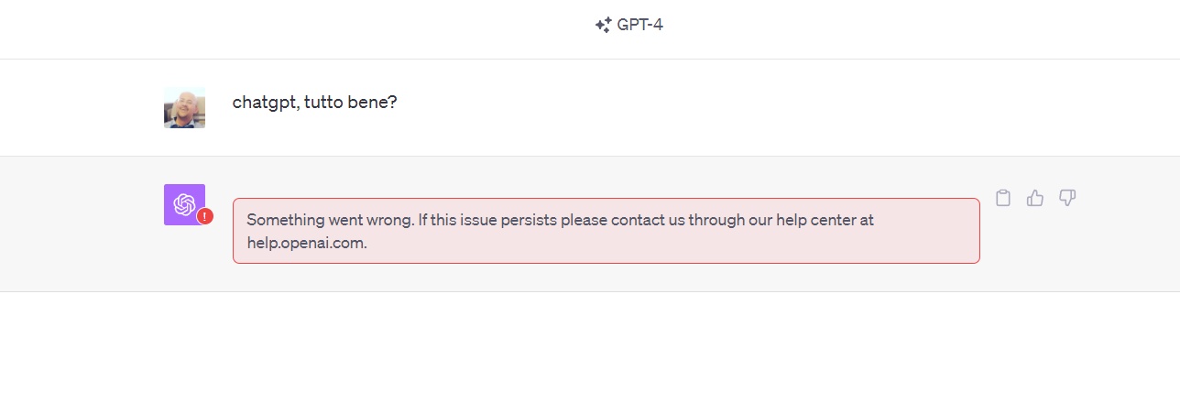1180x414 pixels.
Task: Give the response a thumbs down
Action: [x=1067, y=198]
